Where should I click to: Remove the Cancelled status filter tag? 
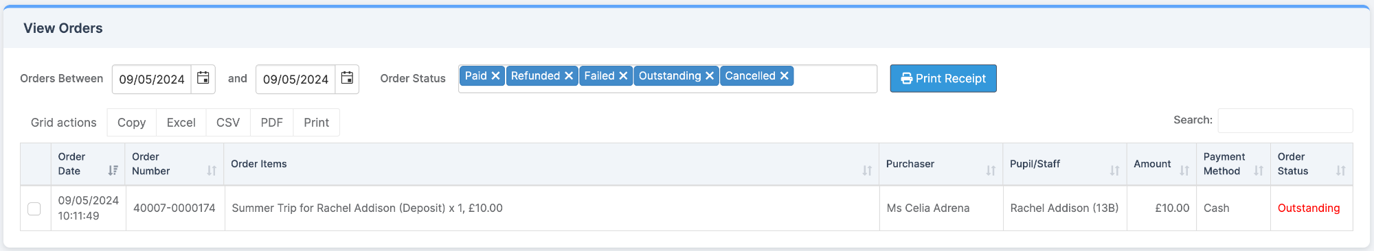click(784, 76)
